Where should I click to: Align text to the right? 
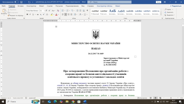(x=68, y=14)
